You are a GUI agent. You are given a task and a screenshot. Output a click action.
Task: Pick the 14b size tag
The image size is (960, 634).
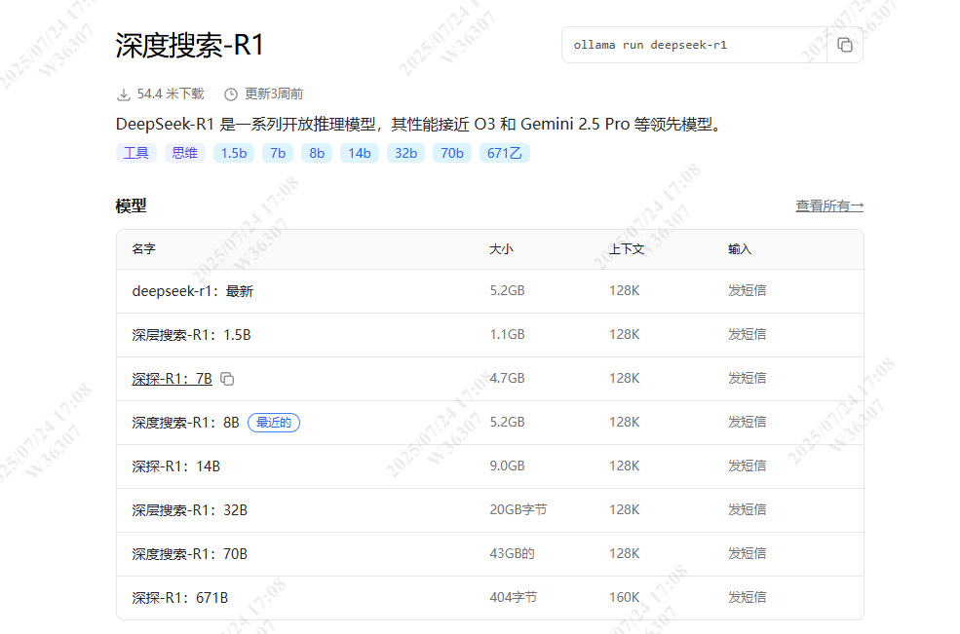click(360, 153)
